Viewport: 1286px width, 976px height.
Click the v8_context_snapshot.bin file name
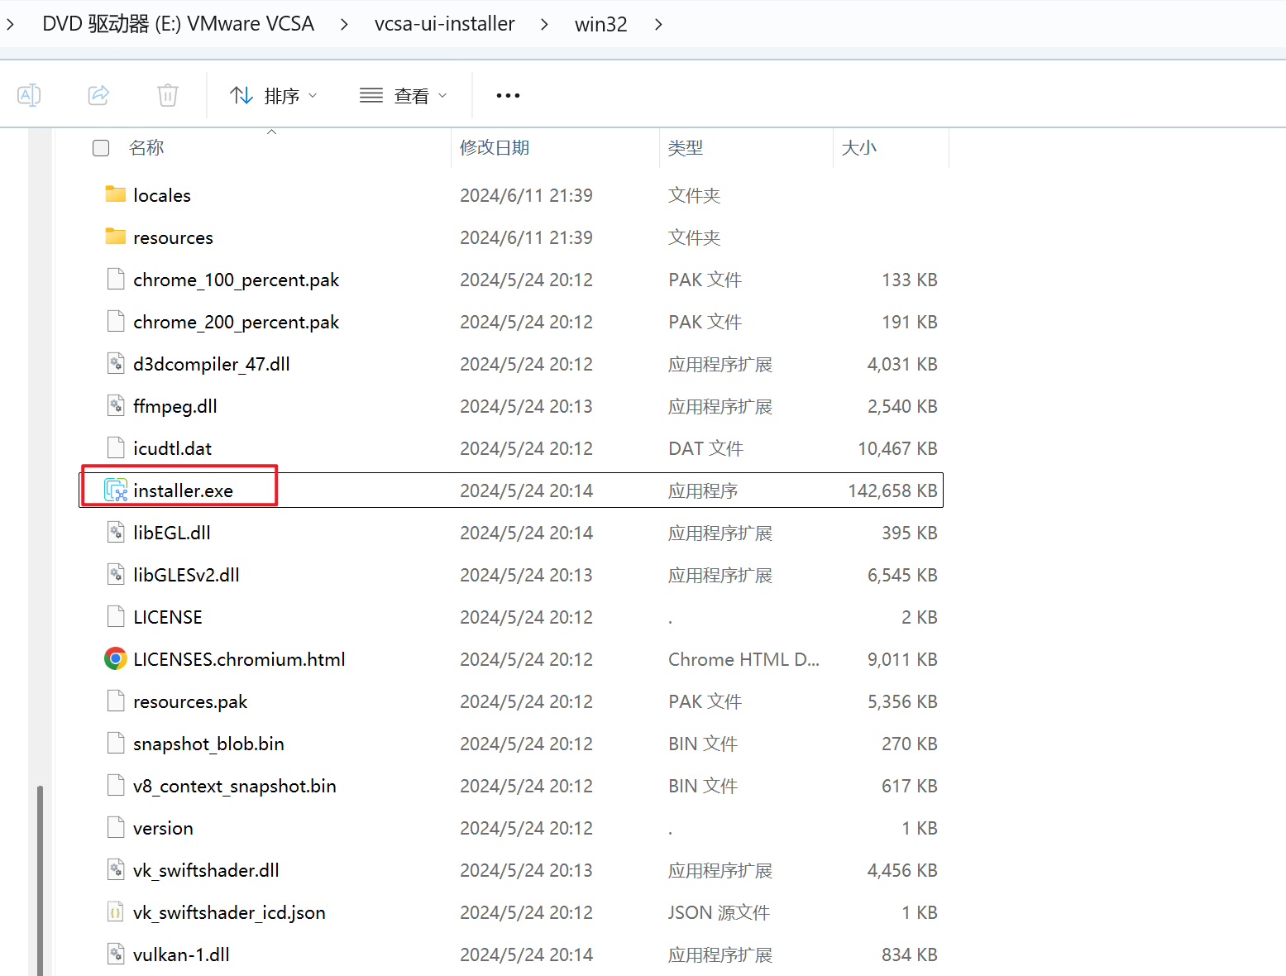235,786
